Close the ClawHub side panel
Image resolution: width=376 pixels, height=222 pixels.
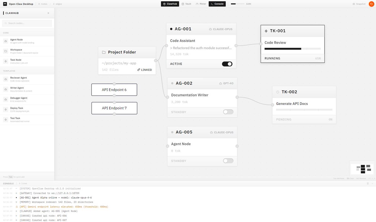coord(48,13)
